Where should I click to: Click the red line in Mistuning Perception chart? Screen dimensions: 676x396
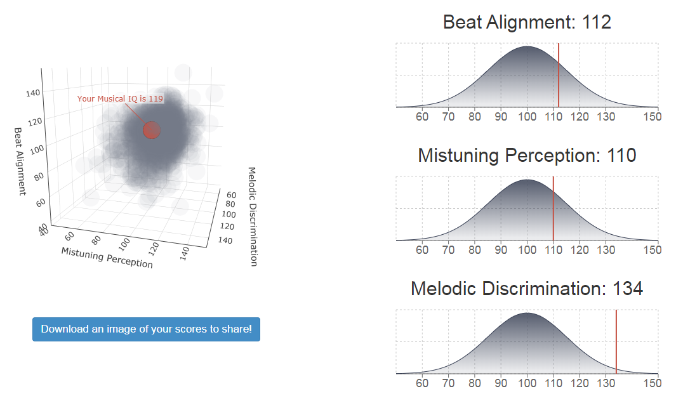point(553,208)
